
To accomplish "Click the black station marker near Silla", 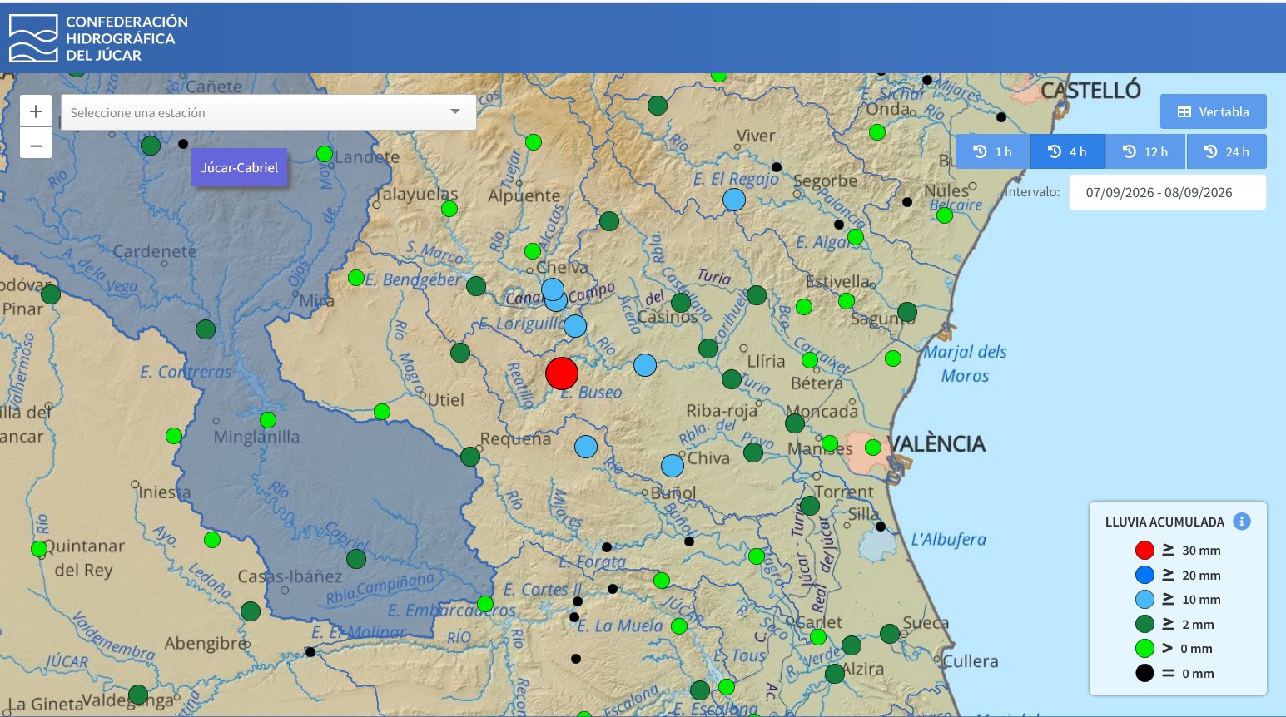I will pyautogui.click(x=881, y=527).
